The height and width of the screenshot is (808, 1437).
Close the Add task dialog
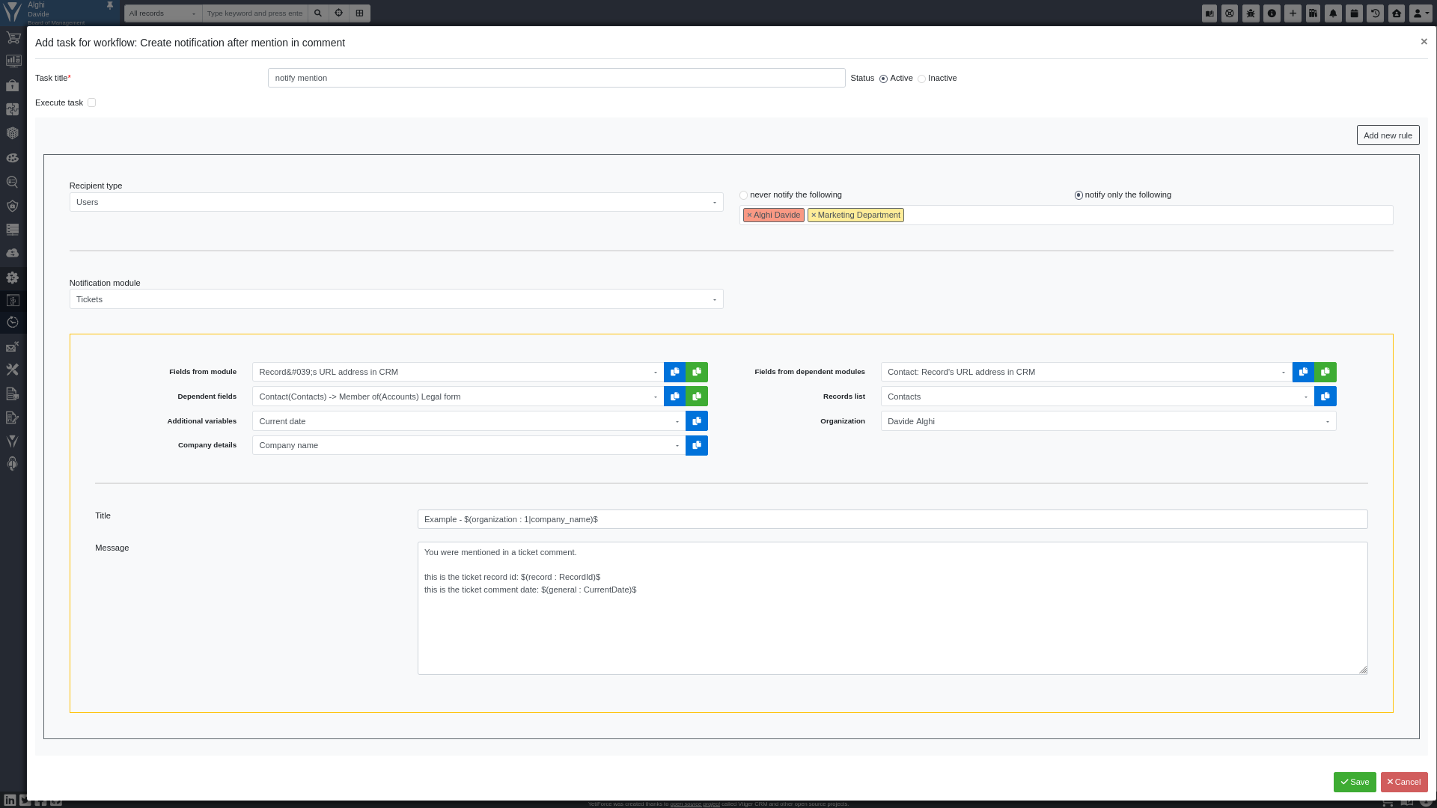click(1424, 42)
